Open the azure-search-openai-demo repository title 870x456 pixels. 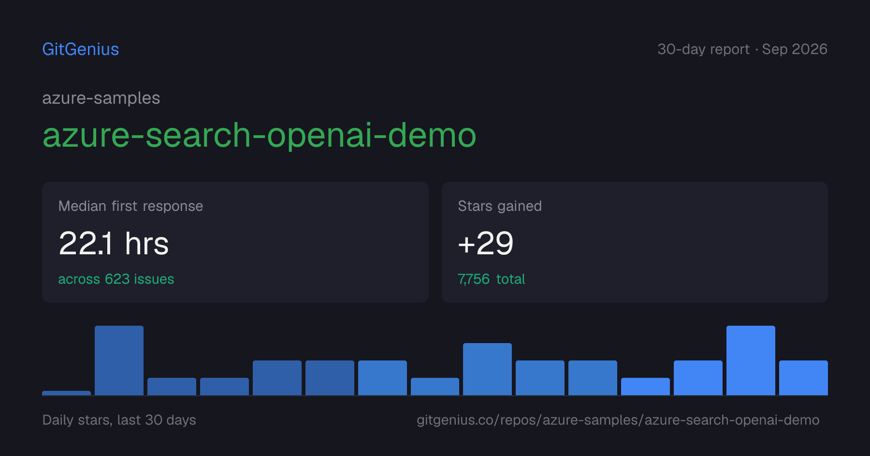260,135
